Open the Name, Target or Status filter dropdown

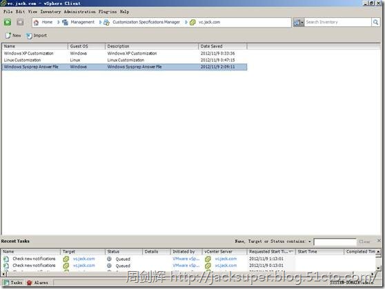coord(310,241)
